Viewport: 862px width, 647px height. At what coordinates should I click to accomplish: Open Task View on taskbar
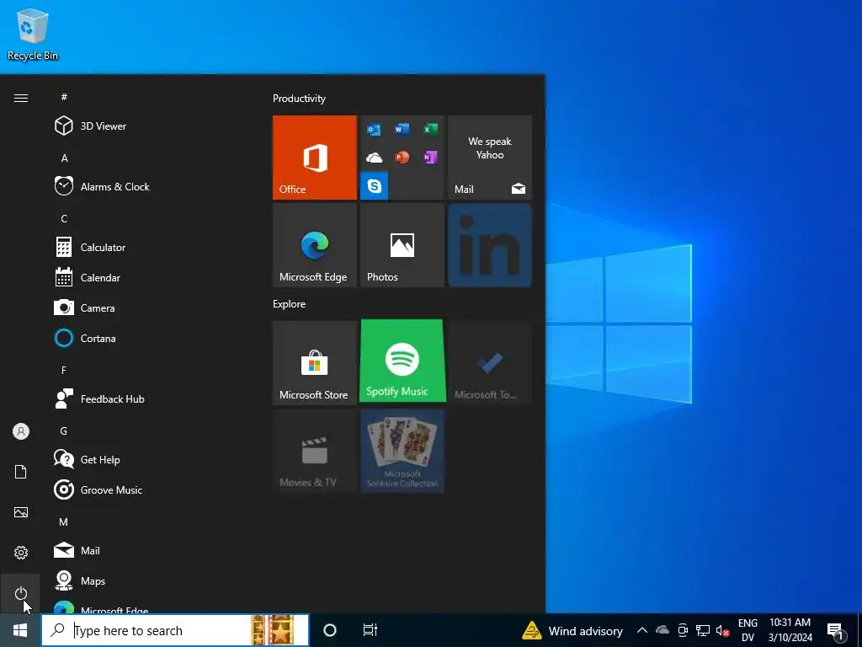click(x=370, y=630)
